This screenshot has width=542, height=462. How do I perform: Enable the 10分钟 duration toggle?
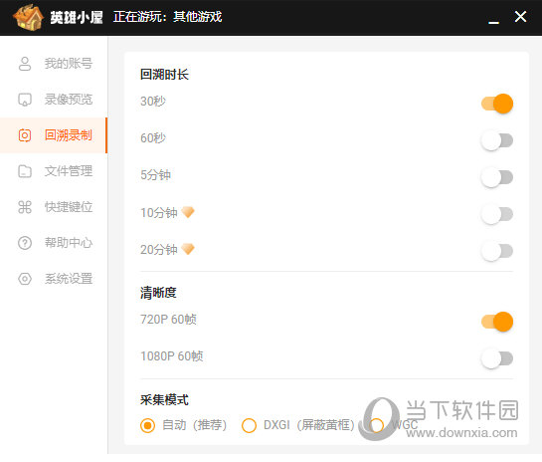[497, 214]
